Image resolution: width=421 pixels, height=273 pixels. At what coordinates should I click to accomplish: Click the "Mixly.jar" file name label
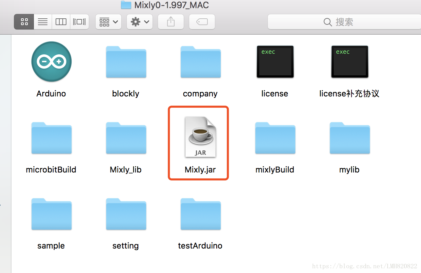point(200,170)
